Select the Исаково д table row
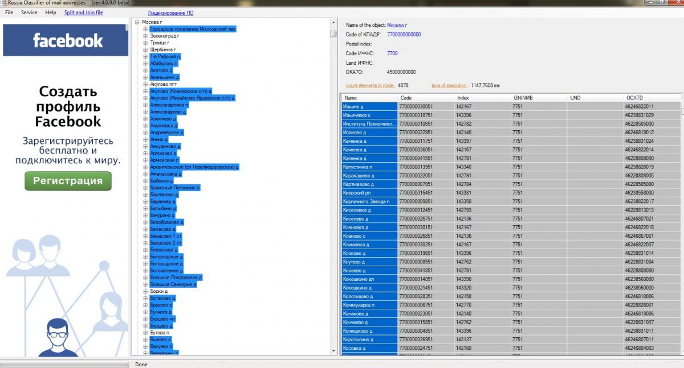This screenshot has height=368, width=684. (x=511, y=133)
